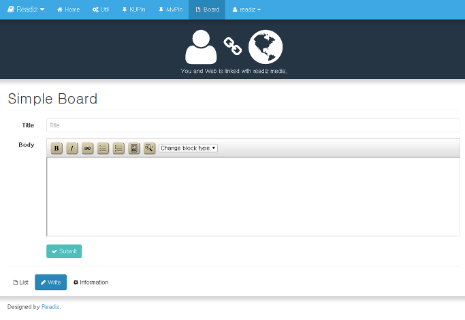Select the Write tab
Viewport: 465px width, 320px height.
pos(50,283)
